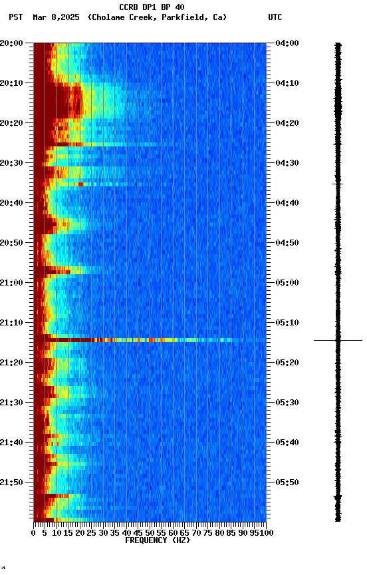Viewport: 367px width, 575px height.
Task: Click the 21:00 PST time label
Action: click(11, 283)
